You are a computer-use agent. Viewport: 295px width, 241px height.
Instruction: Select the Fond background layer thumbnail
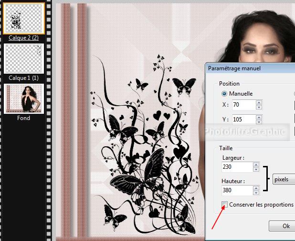[24, 99]
